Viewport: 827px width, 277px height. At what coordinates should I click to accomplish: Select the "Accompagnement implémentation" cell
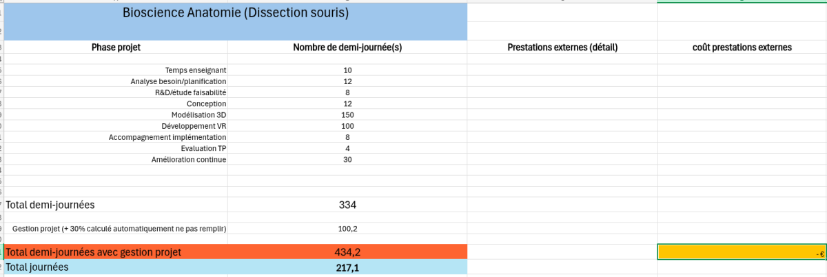point(167,137)
